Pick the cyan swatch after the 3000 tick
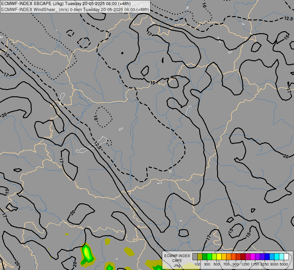The width and height of the screenshot is (294, 270). (277, 257)
